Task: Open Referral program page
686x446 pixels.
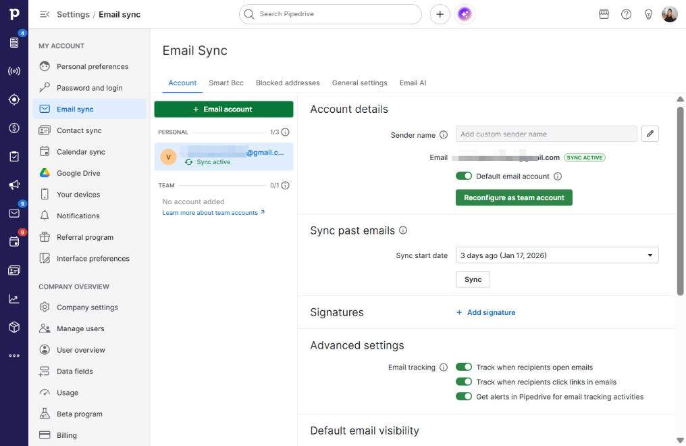Action: click(89, 237)
